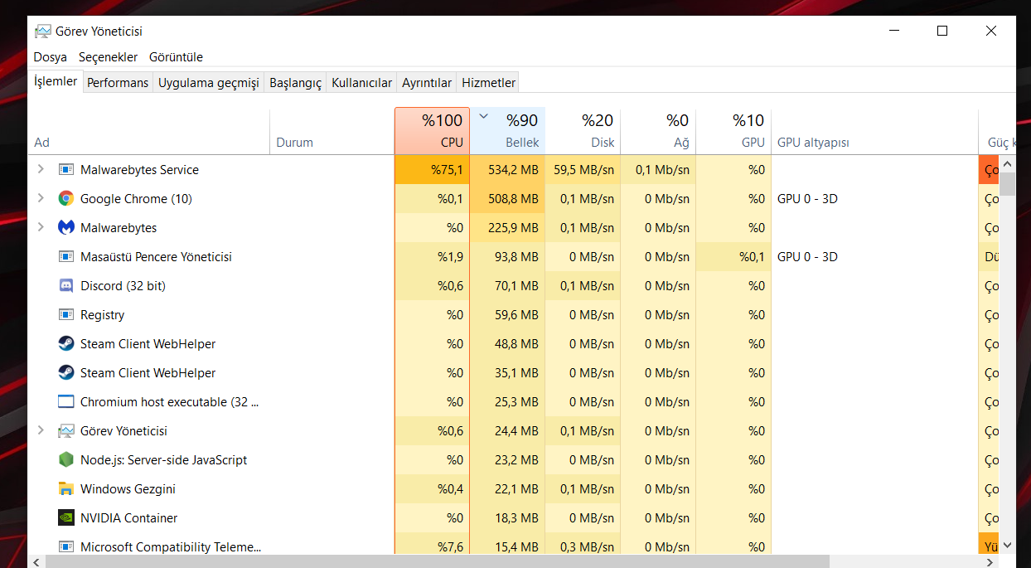The image size is (1031, 568).
Task: Click first Steam Client WebHelper icon (48,8 MB)
Action: (x=66, y=344)
